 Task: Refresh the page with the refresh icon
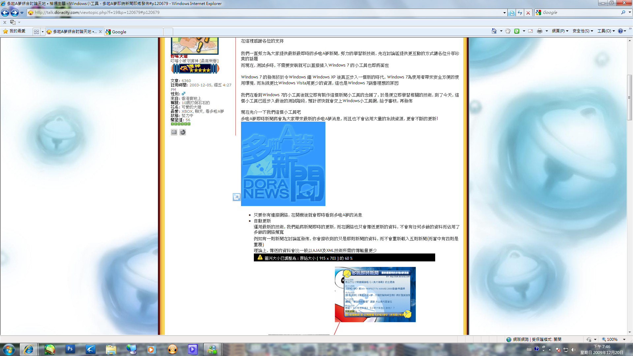520,13
